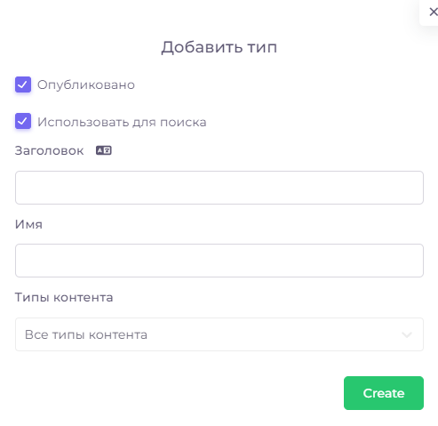Screen dimensions: 438x426
Task: Submit the form with green Create button
Action: [x=384, y=393]
